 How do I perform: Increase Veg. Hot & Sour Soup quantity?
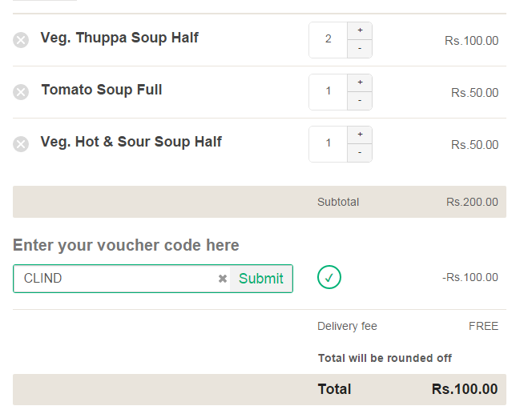[360, 135]
